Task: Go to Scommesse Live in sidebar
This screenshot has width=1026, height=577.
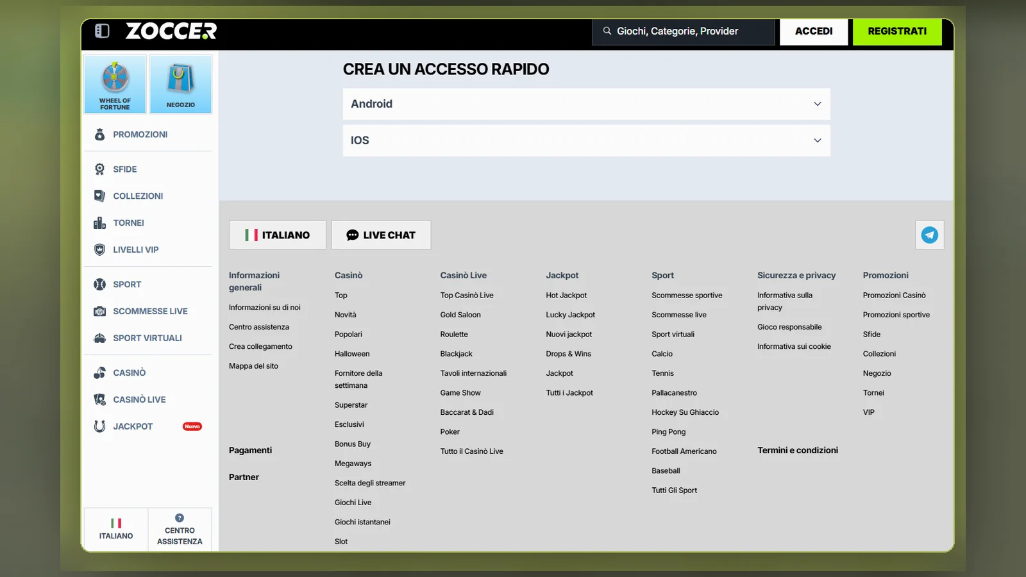Action: click(x=150, y=312)
